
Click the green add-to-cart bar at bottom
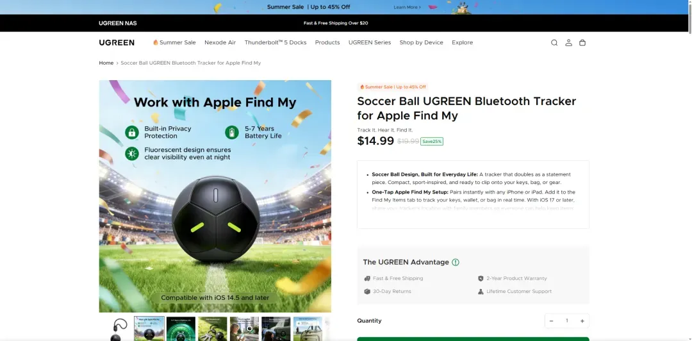(x=473, y=339)
